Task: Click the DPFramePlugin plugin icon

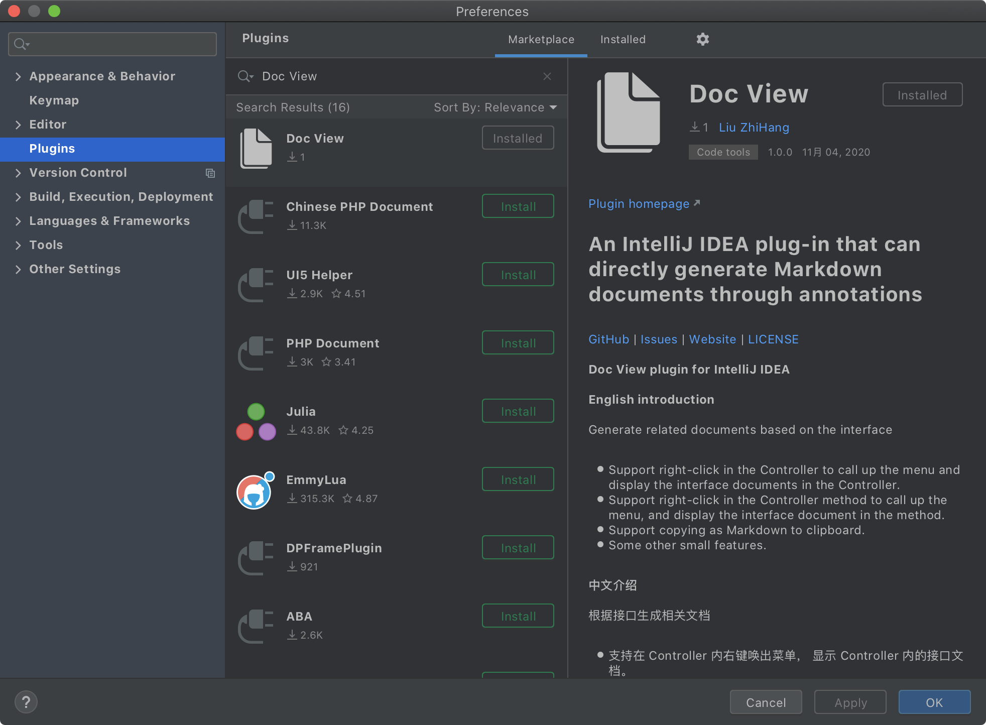Action: point(256,558)
